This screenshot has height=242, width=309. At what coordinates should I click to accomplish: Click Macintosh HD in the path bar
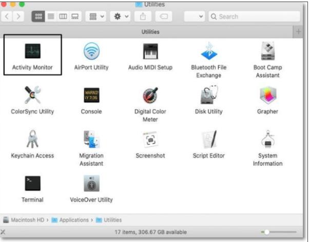tap(24, 220)
